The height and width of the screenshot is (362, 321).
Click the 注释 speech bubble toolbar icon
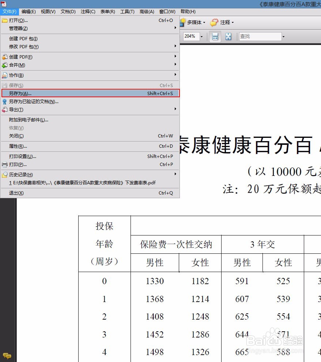click(x=214, y=22)
